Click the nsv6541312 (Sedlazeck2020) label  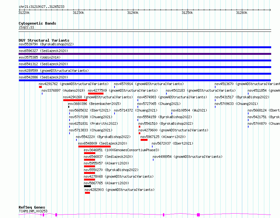click(x=43, y=64)
